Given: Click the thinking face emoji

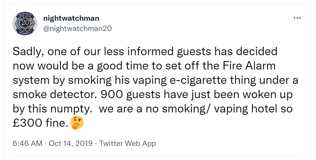Looking at the screenshot, I should point(77,123).
